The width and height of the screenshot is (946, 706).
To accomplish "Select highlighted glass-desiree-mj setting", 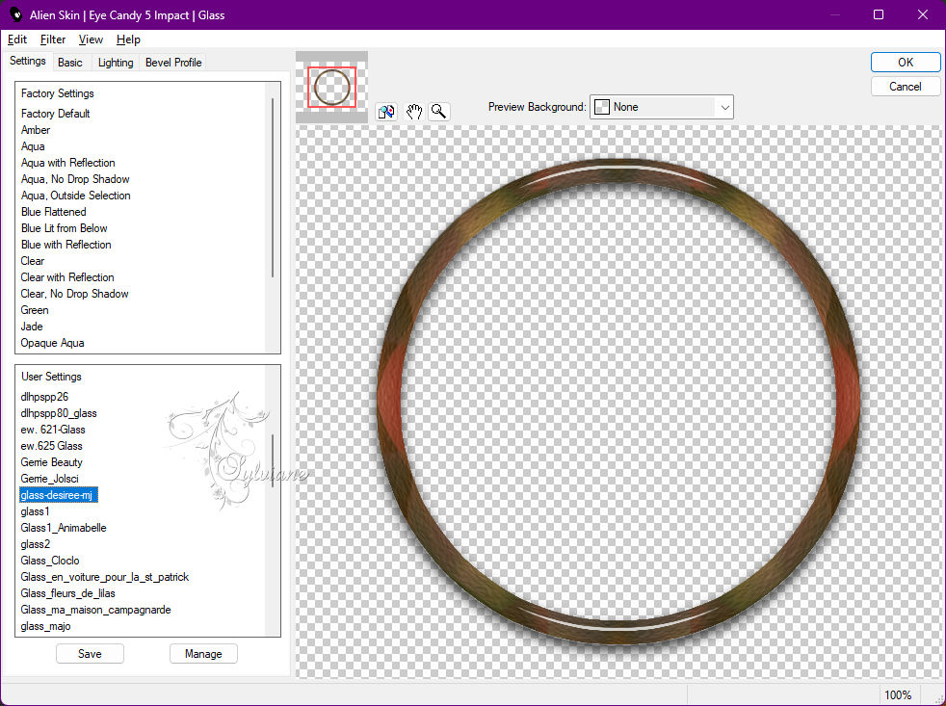I will (59, 495).
